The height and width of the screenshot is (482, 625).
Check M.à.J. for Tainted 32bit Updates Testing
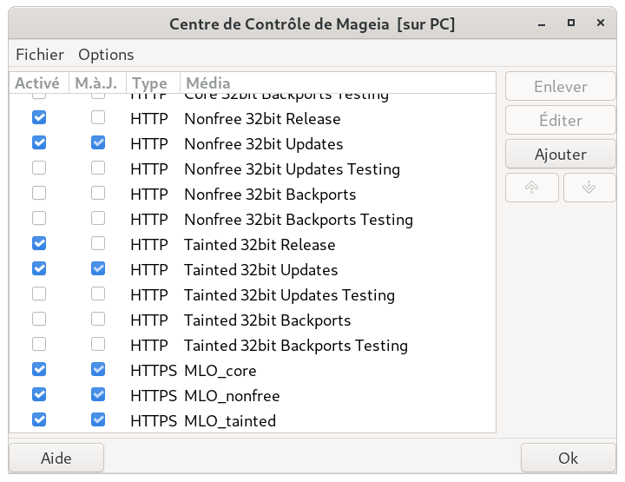[x=98, y=294]
